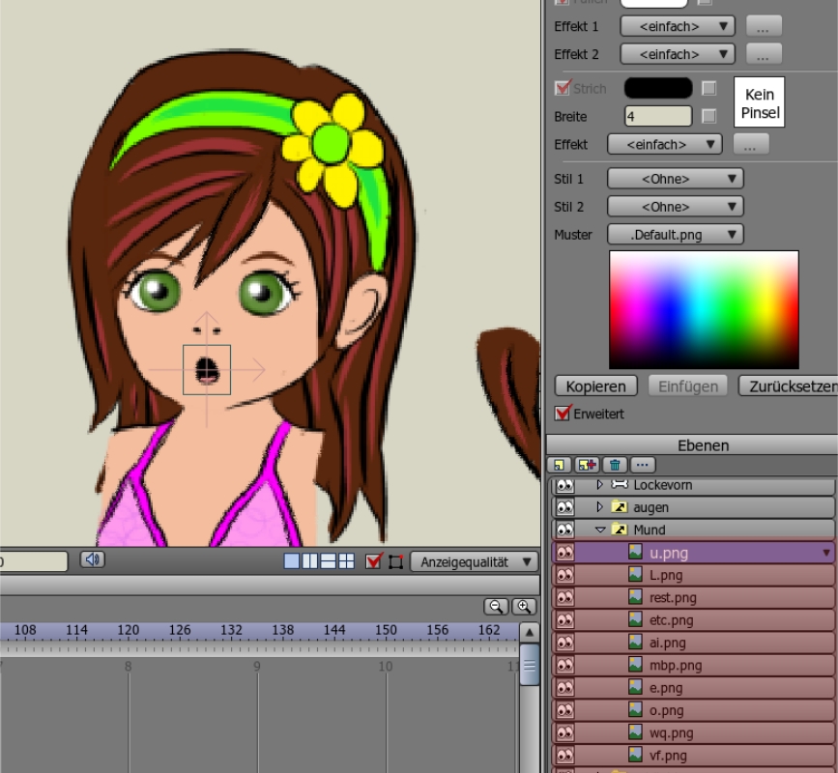Open the Stil 2 dropdown
The width and height of the screenshot is (838, 773).
point(675,206)
